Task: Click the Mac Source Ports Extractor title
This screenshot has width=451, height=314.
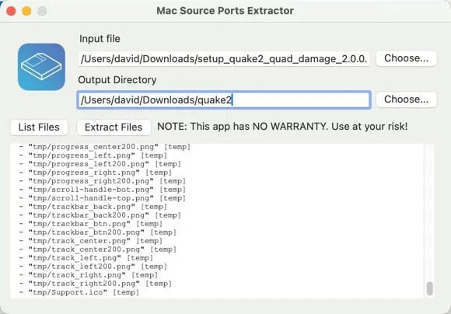Action: click(x=226, y=11)
